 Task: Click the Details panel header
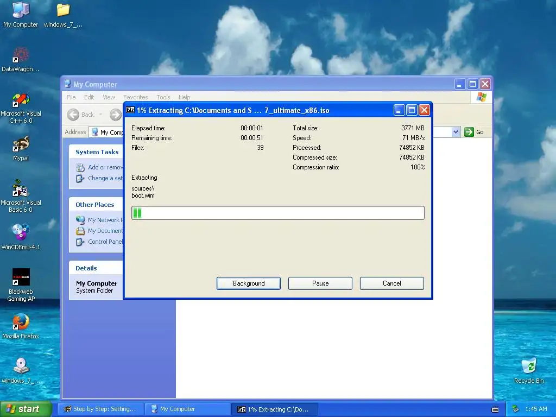coord(96,268)
